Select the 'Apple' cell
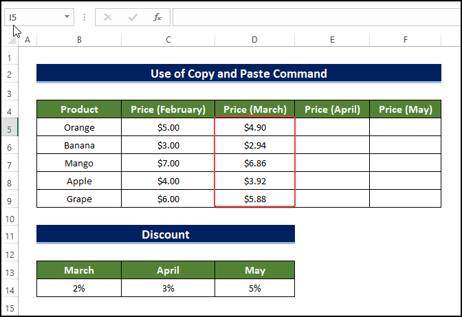 point(79,181)
